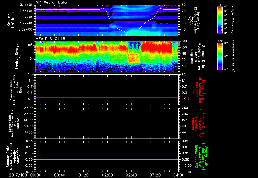Click the ESH Sun Elevation Angle label
Viewport: 258px width, 178px height.
(195, 20)
